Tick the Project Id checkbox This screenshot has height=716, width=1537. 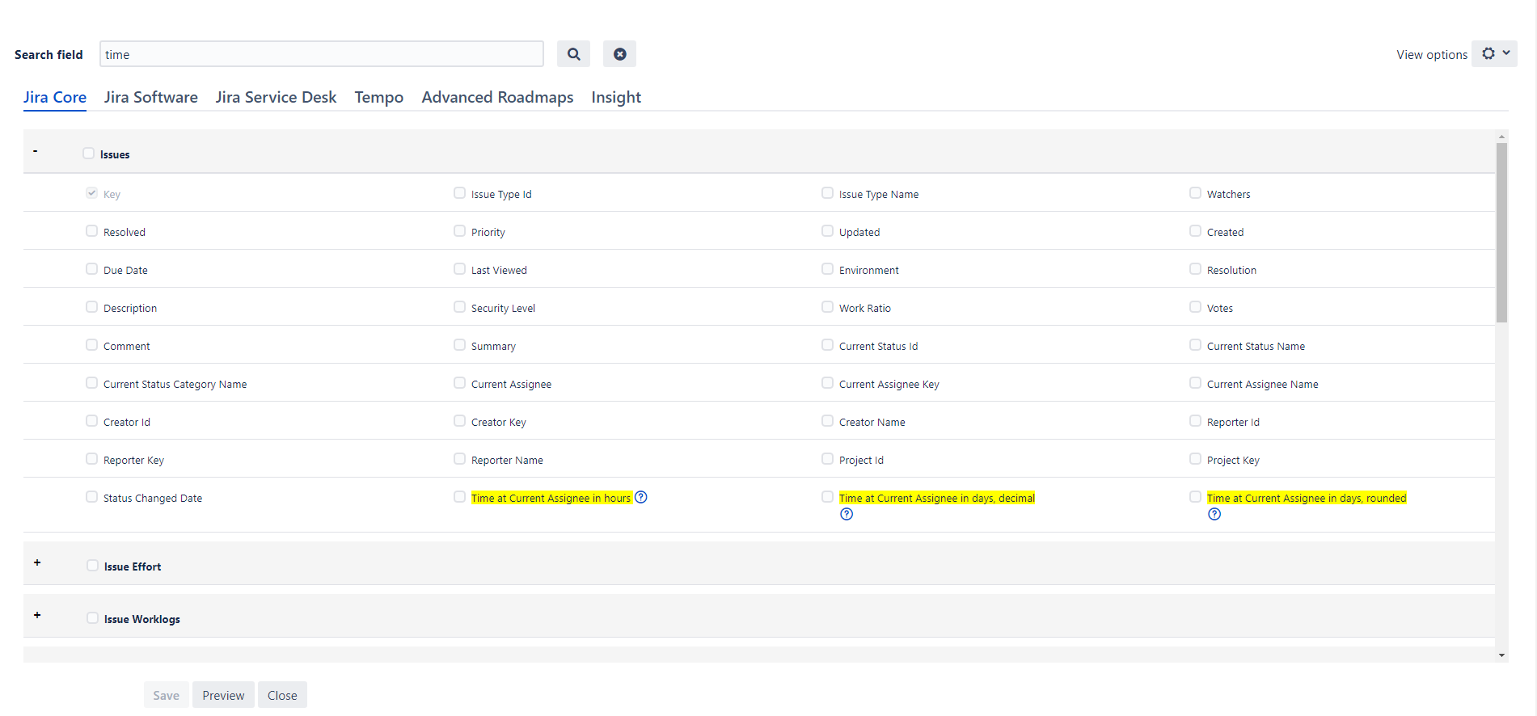tap(828, 458)
